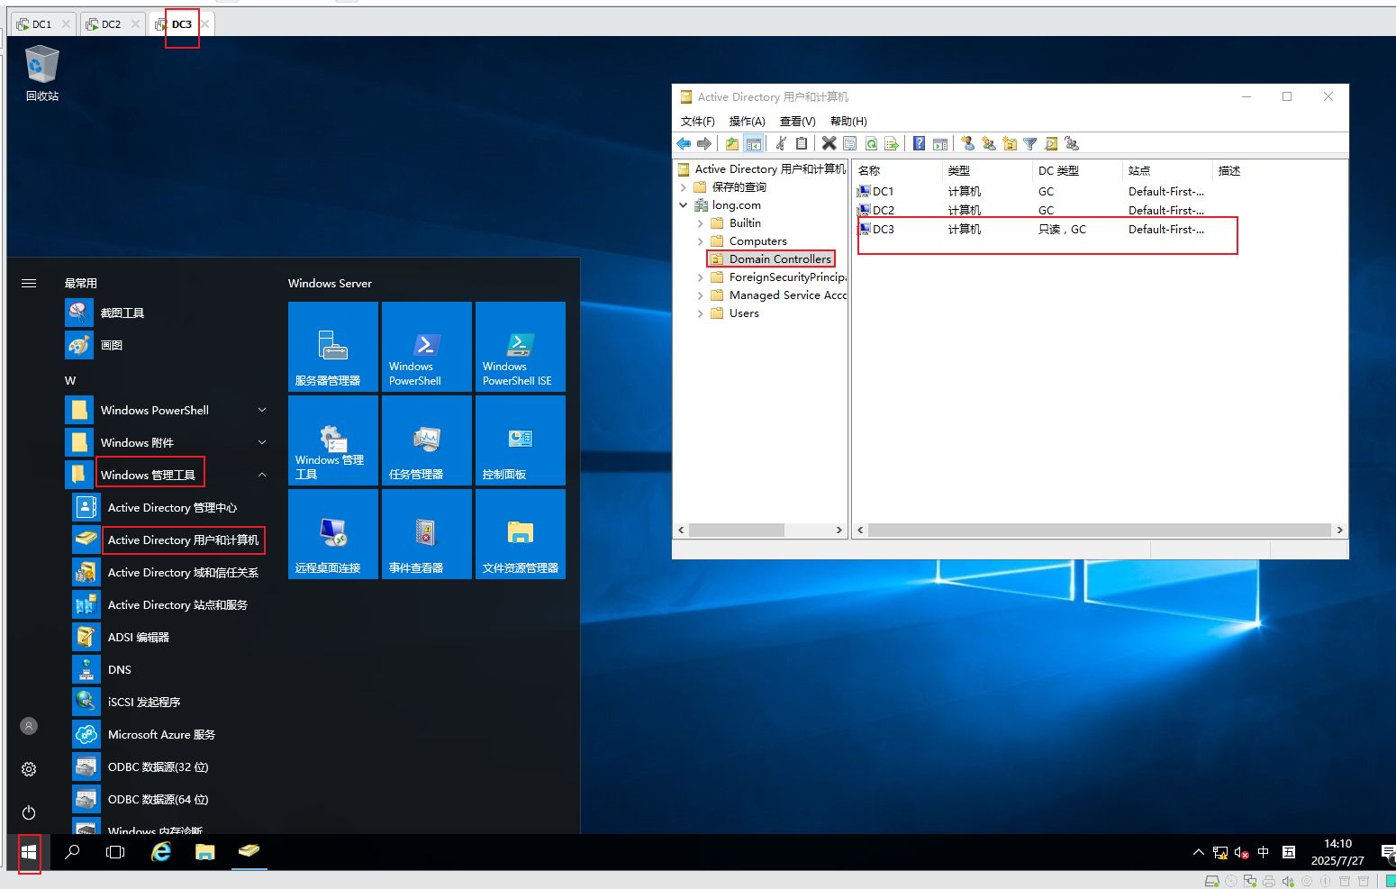Open Properties from ADUC toolbar

click(849, 143)
